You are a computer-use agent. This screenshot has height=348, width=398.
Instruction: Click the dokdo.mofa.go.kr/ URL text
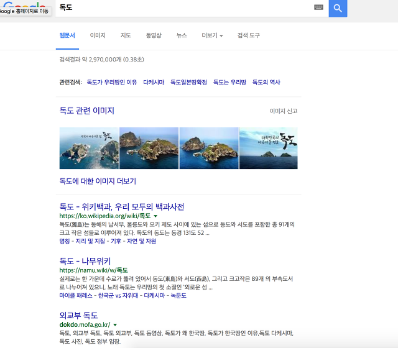[x=85, y=324]
